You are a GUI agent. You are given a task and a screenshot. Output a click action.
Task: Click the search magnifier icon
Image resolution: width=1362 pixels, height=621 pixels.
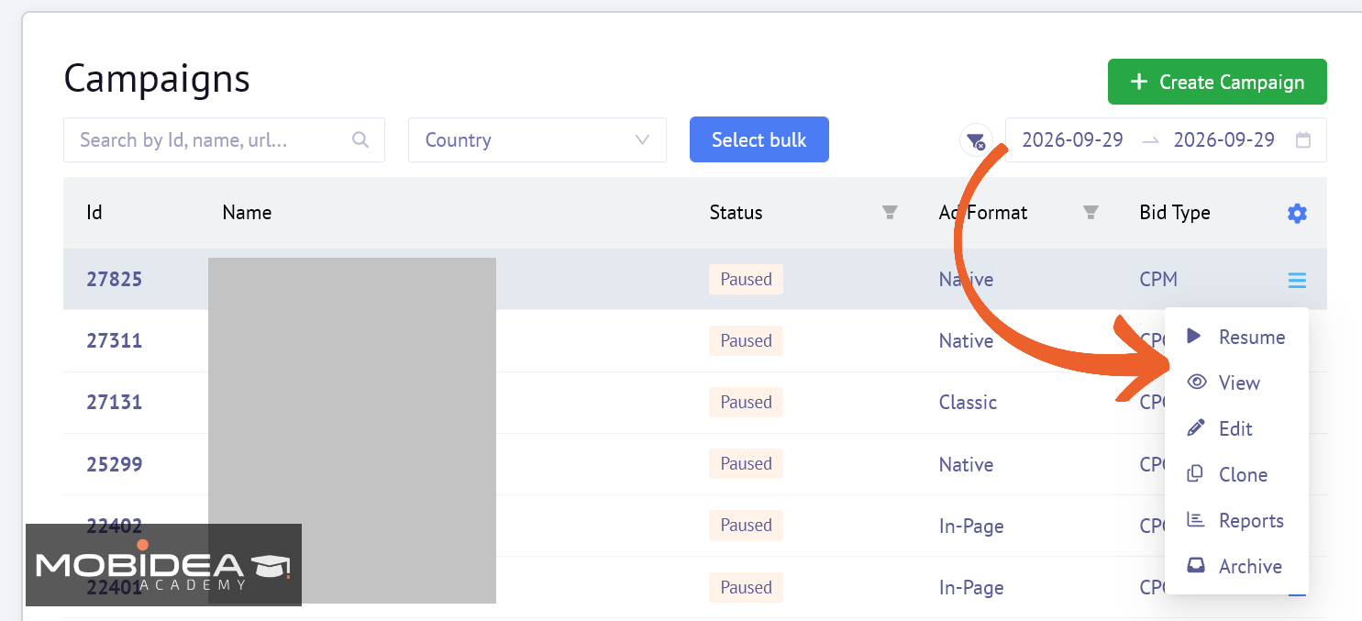tap(360, 139)
